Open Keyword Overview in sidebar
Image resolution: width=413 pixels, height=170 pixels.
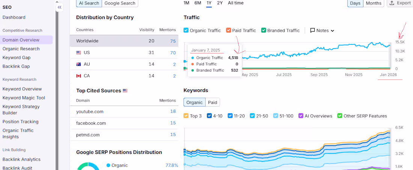[22, 89]
